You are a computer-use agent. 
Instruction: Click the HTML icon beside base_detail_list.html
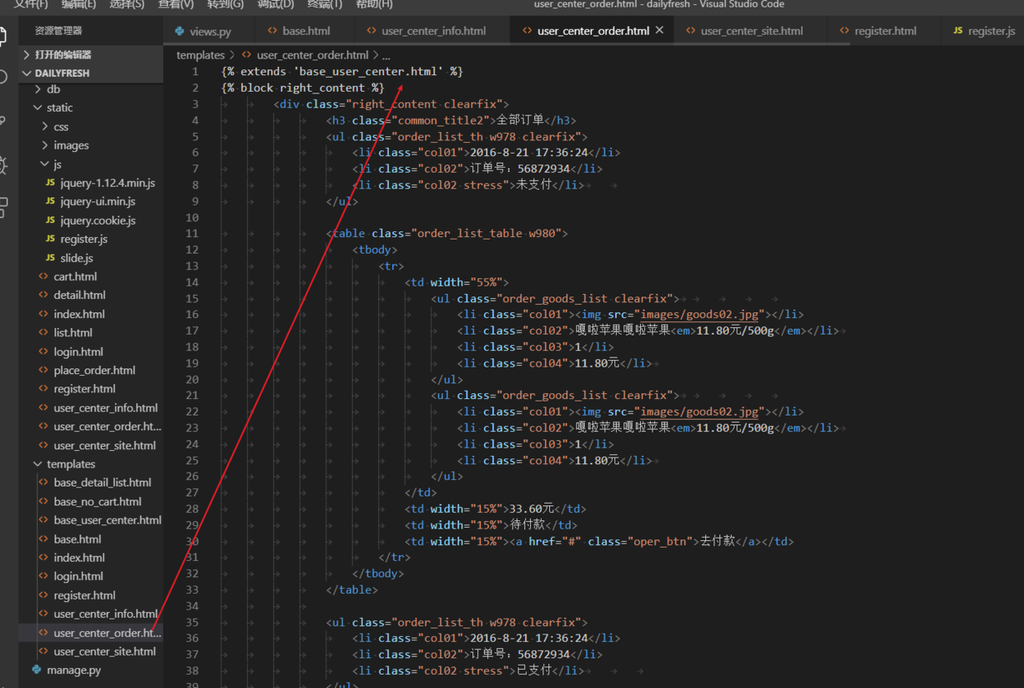(x=44, y=482)
